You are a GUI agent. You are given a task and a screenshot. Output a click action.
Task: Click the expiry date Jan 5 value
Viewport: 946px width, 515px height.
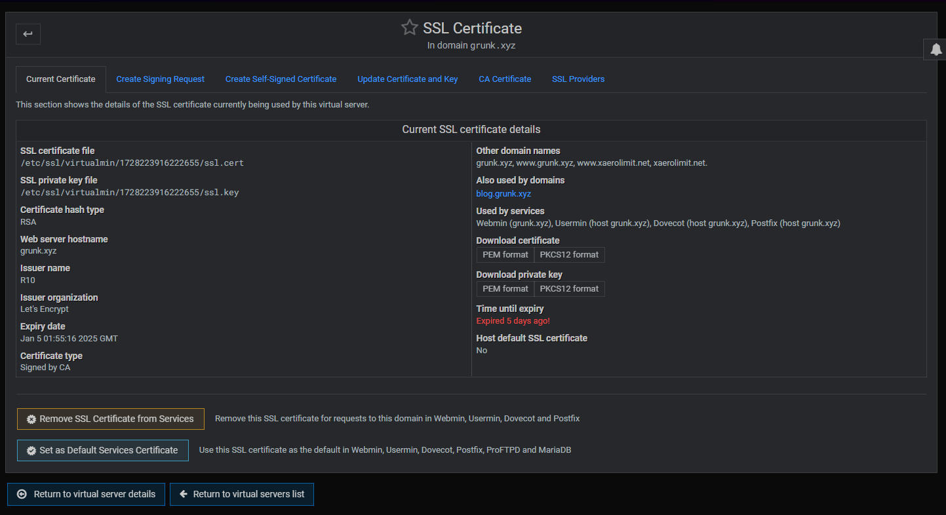coord(69,339)
